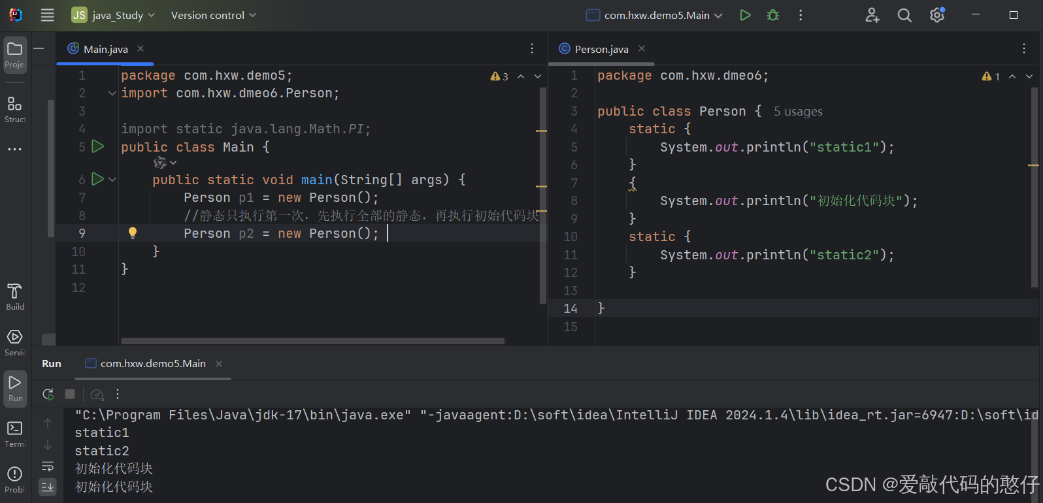Collapse the main method fold arrow

tap(112, 179)
